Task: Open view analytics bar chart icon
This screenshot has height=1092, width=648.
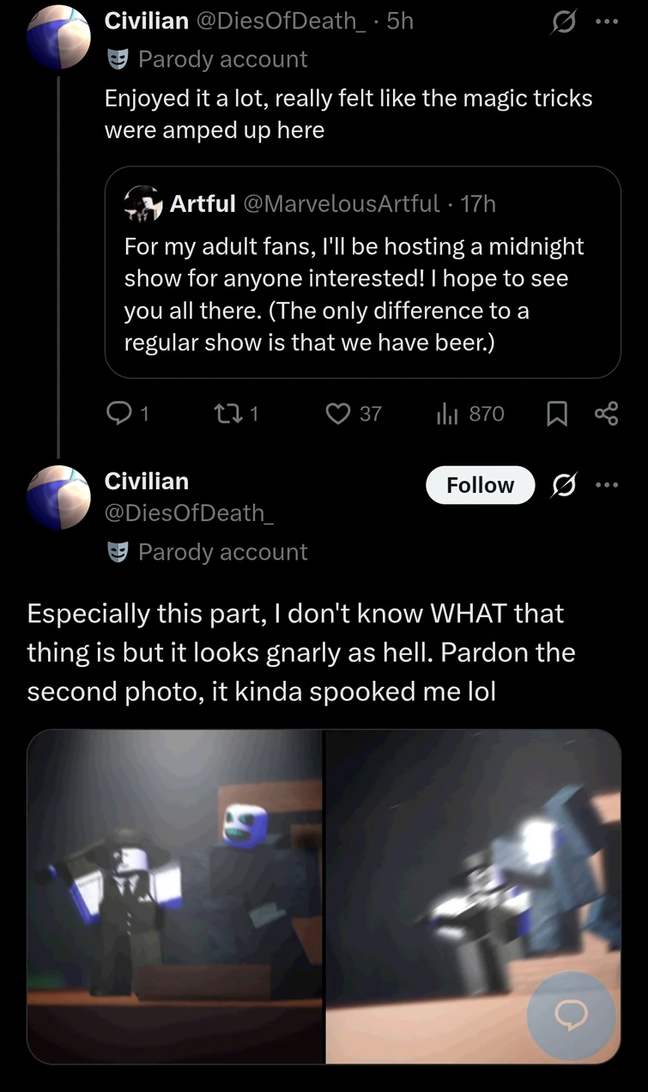Action: click(449, 414)
